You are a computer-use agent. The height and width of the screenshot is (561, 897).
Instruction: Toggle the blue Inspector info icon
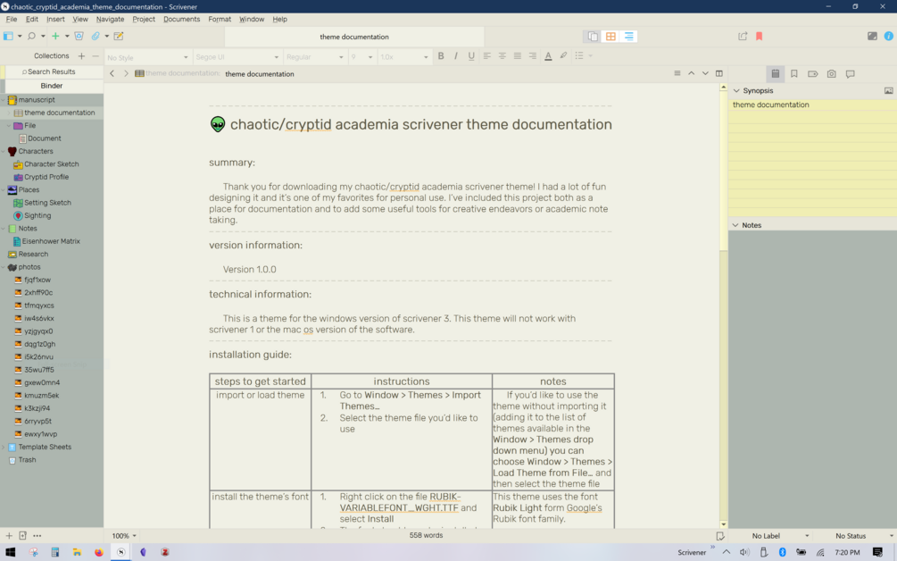[x=888, y=36]
